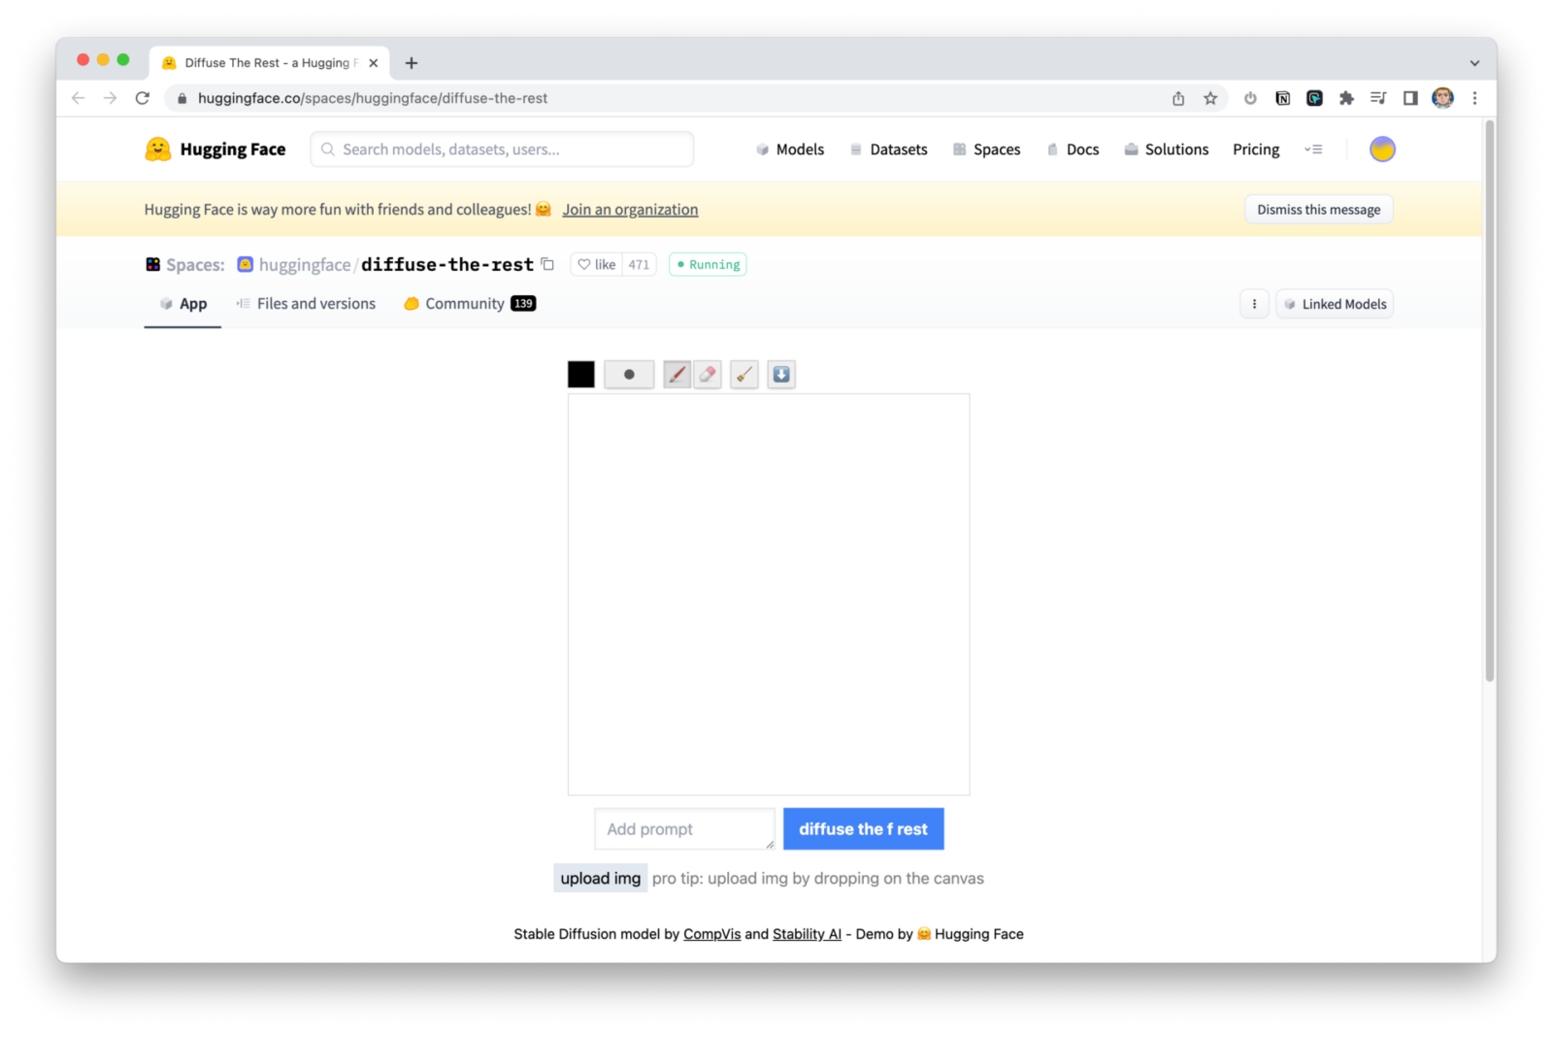The width and height of the screenshot is (1553, 1037).
Task: Open a new browser tab
Action: pos(412,63)
